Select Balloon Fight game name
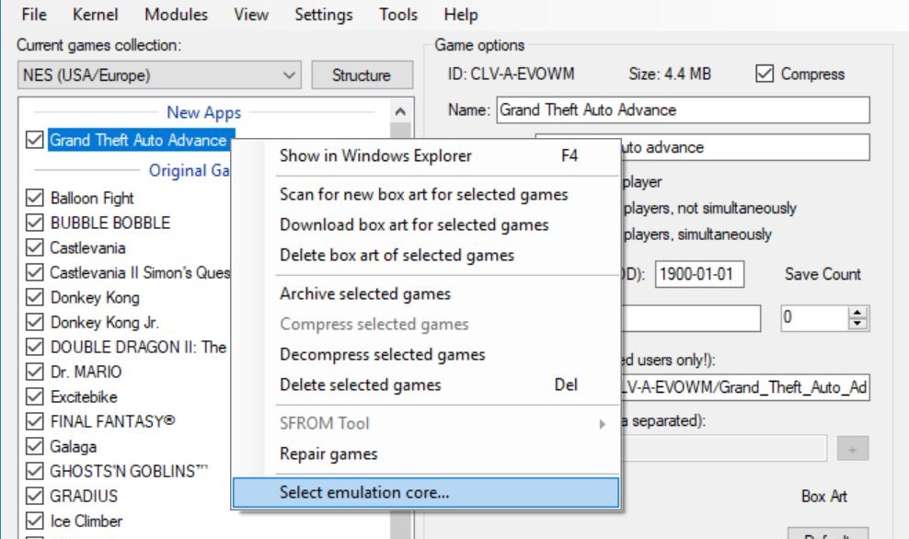Screen dimensions: 909x539 click(x=92, y=198)
